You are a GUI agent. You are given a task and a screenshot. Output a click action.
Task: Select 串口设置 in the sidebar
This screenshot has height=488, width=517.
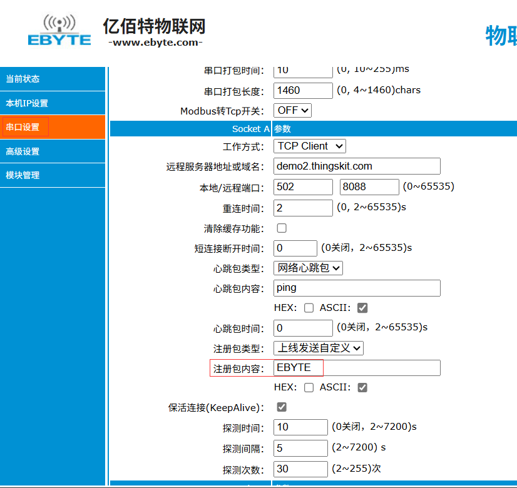[23, 127]
